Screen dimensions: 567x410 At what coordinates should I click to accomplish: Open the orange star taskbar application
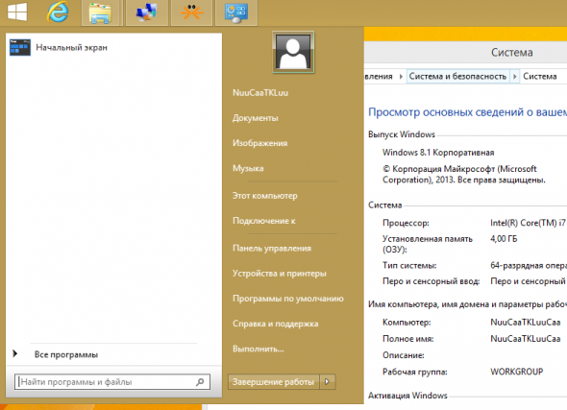tap(191, 13)
